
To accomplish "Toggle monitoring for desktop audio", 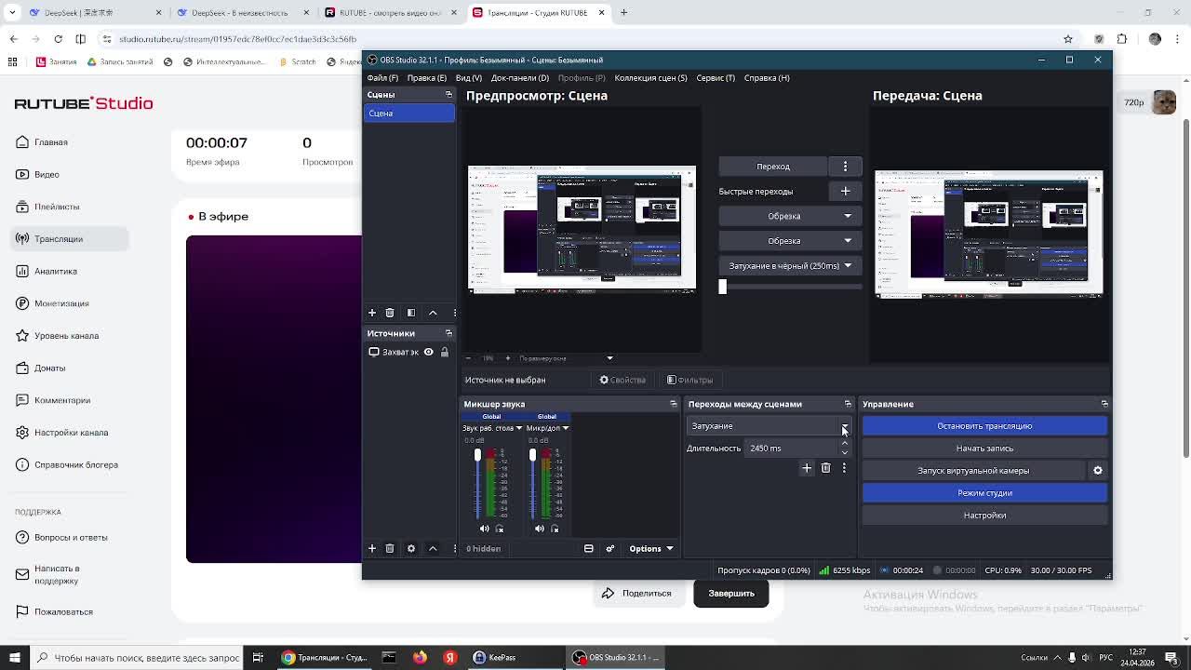I will click(500, 529).
